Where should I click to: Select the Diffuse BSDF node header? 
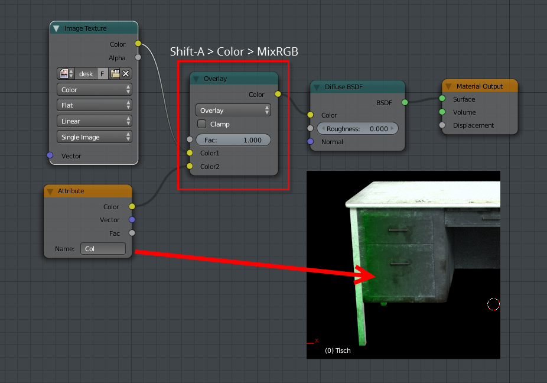(357, 87)
